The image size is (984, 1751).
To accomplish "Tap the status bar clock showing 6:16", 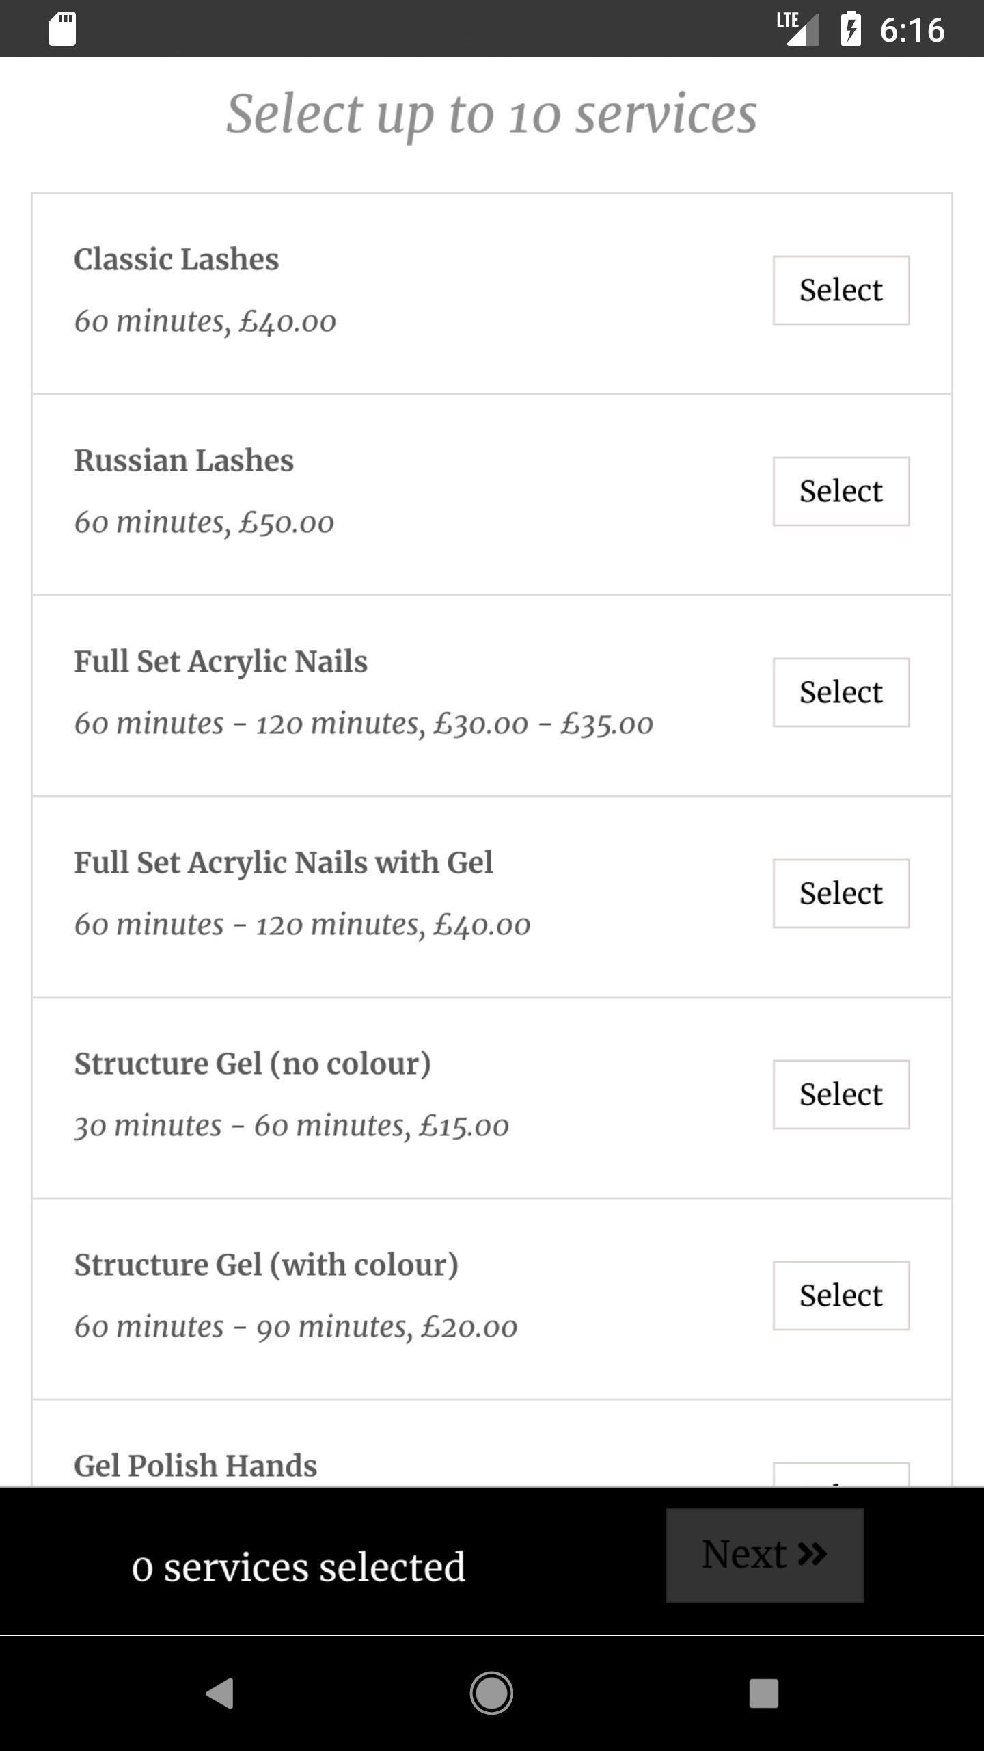I will (x=912, y=30).
